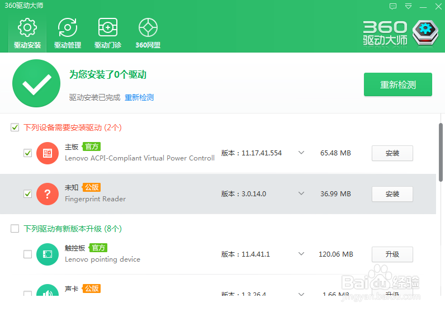The width and height of the screenshot is (445, 312).
Task: Click the blue 重新检测 link
Action: pyautogui.click(x=139, y=97)
